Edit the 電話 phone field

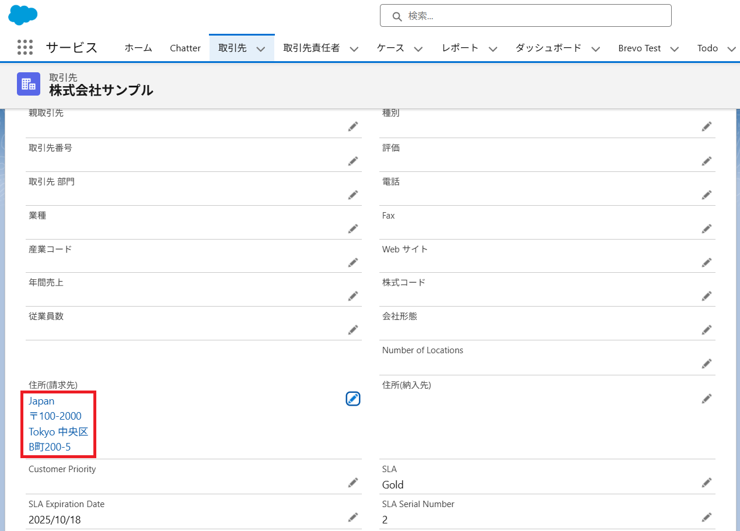coord(706,194)
